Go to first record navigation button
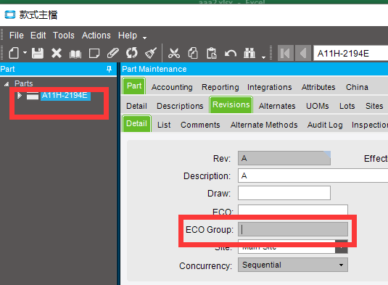The image size is (388, 285). [286, 53]
